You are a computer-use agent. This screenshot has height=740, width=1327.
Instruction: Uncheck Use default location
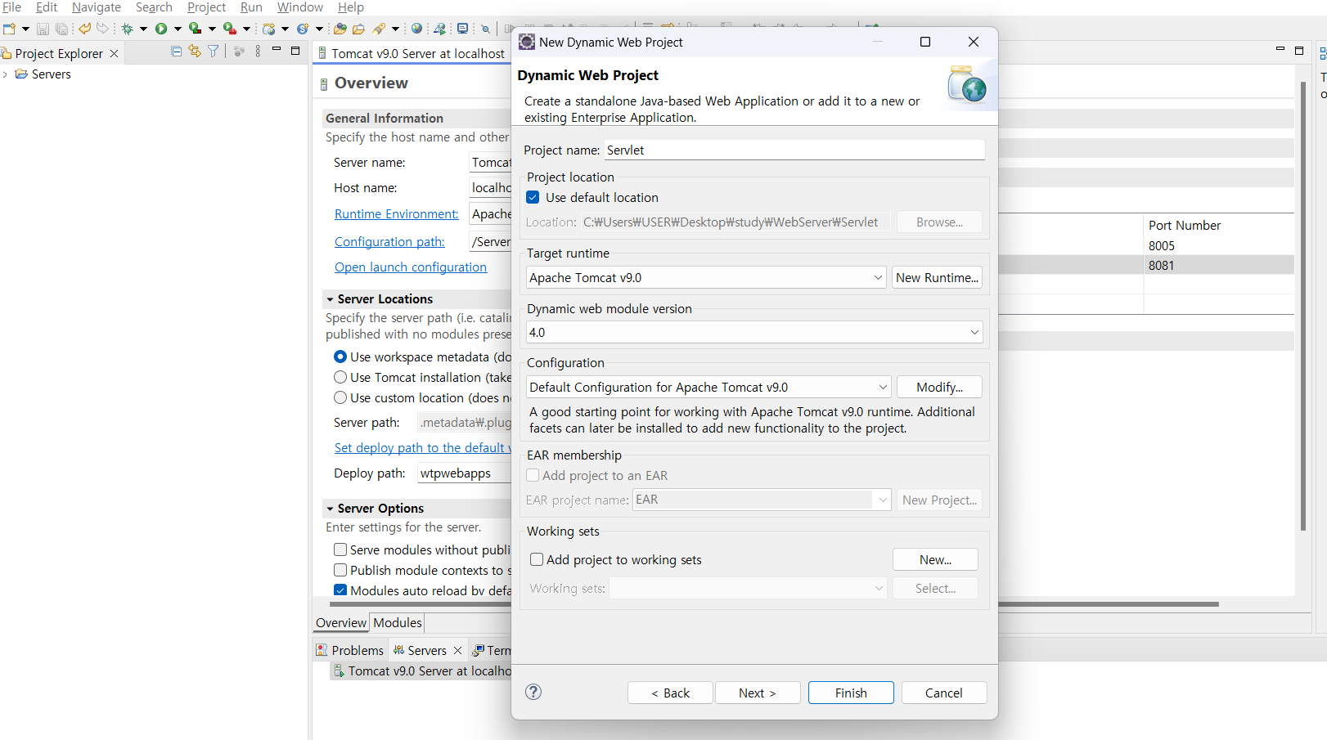[533, 197]
